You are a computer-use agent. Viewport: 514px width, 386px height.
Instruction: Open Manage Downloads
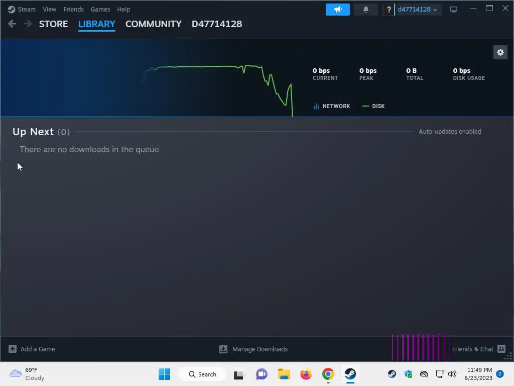coord(253,349)
